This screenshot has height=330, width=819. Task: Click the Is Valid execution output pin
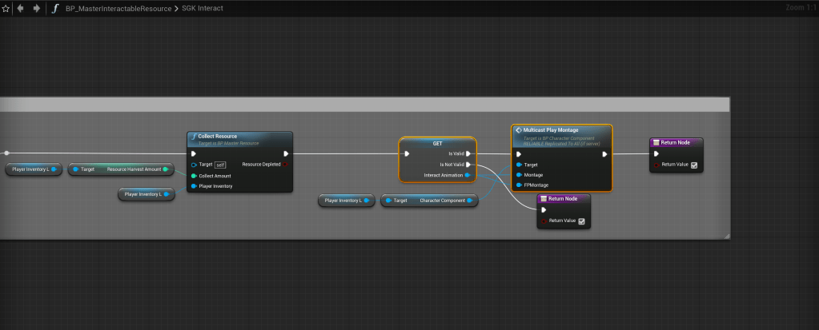468,153
